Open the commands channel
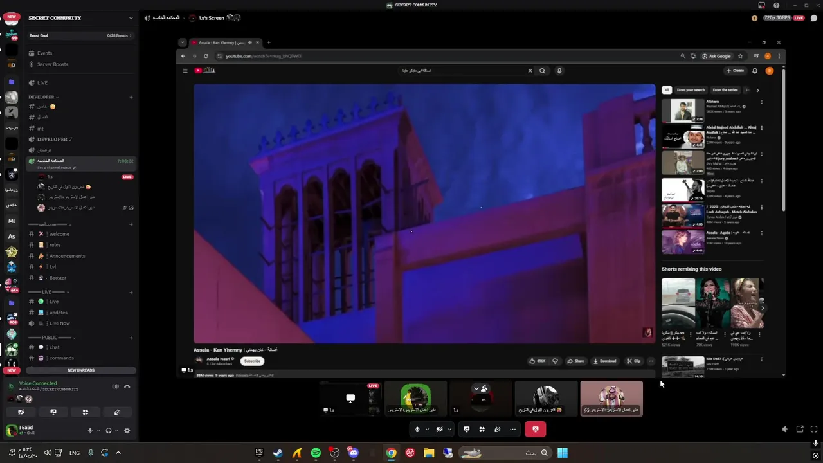This screenshot has height=463, width=823. pyautogui.click(x=80, y=358)
